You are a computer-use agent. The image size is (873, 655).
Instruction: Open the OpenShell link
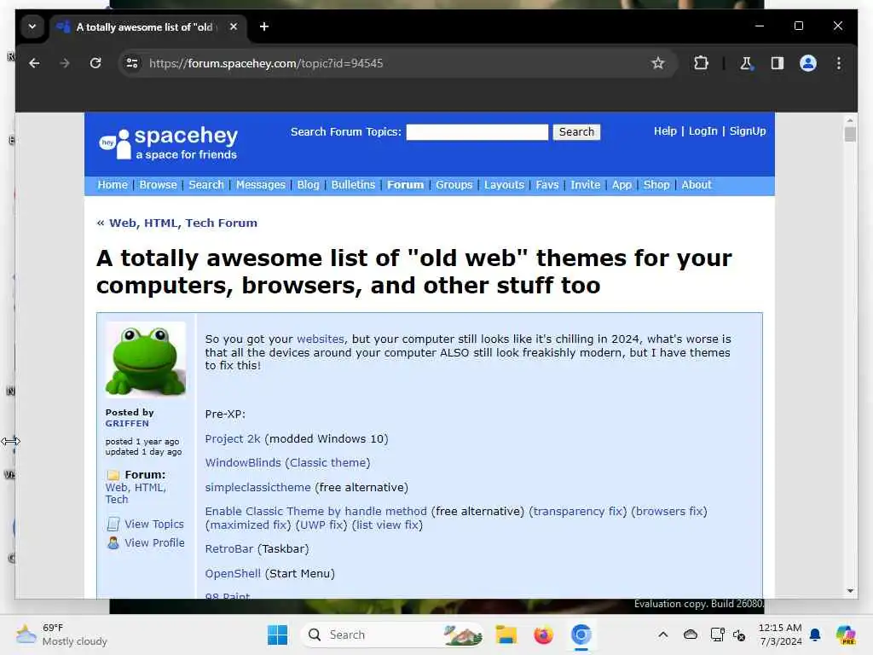click(x=233, y=574)
